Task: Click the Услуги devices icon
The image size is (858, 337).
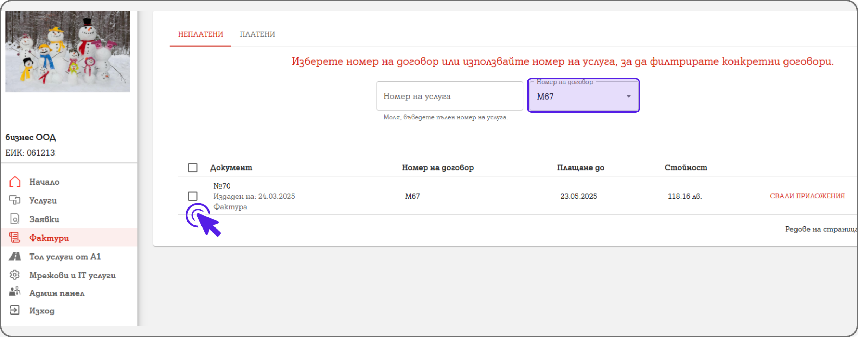Action: [x=15, y=200]
